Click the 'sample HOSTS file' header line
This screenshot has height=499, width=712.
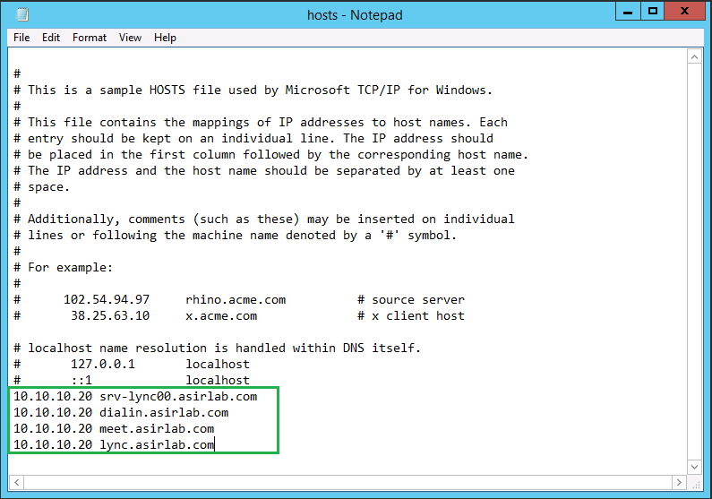(253, 90)
